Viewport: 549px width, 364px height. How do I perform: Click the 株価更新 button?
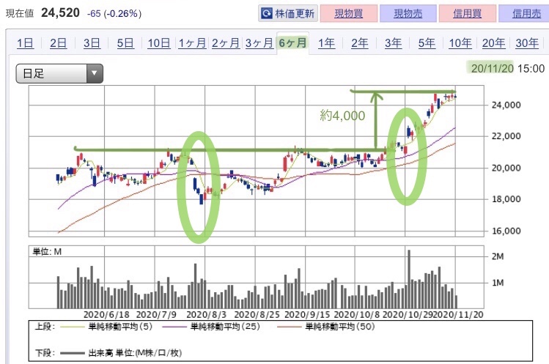coord(288,13)
